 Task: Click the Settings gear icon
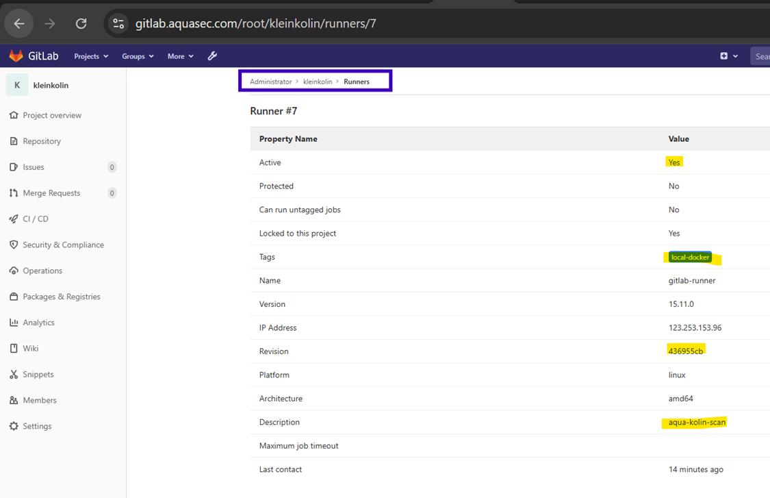point(14,426)
